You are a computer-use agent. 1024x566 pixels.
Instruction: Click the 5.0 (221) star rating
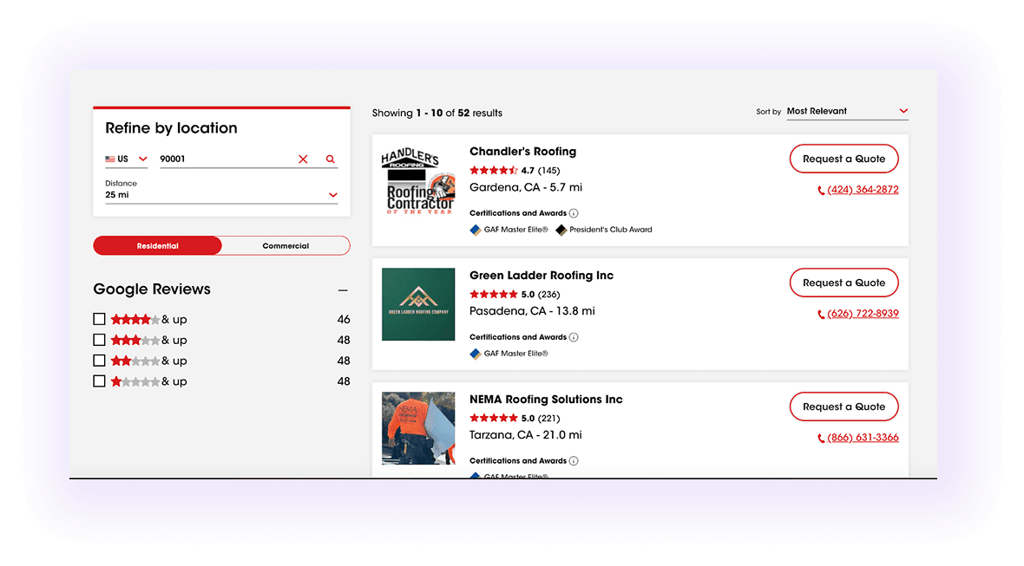(x=515, y=419)
